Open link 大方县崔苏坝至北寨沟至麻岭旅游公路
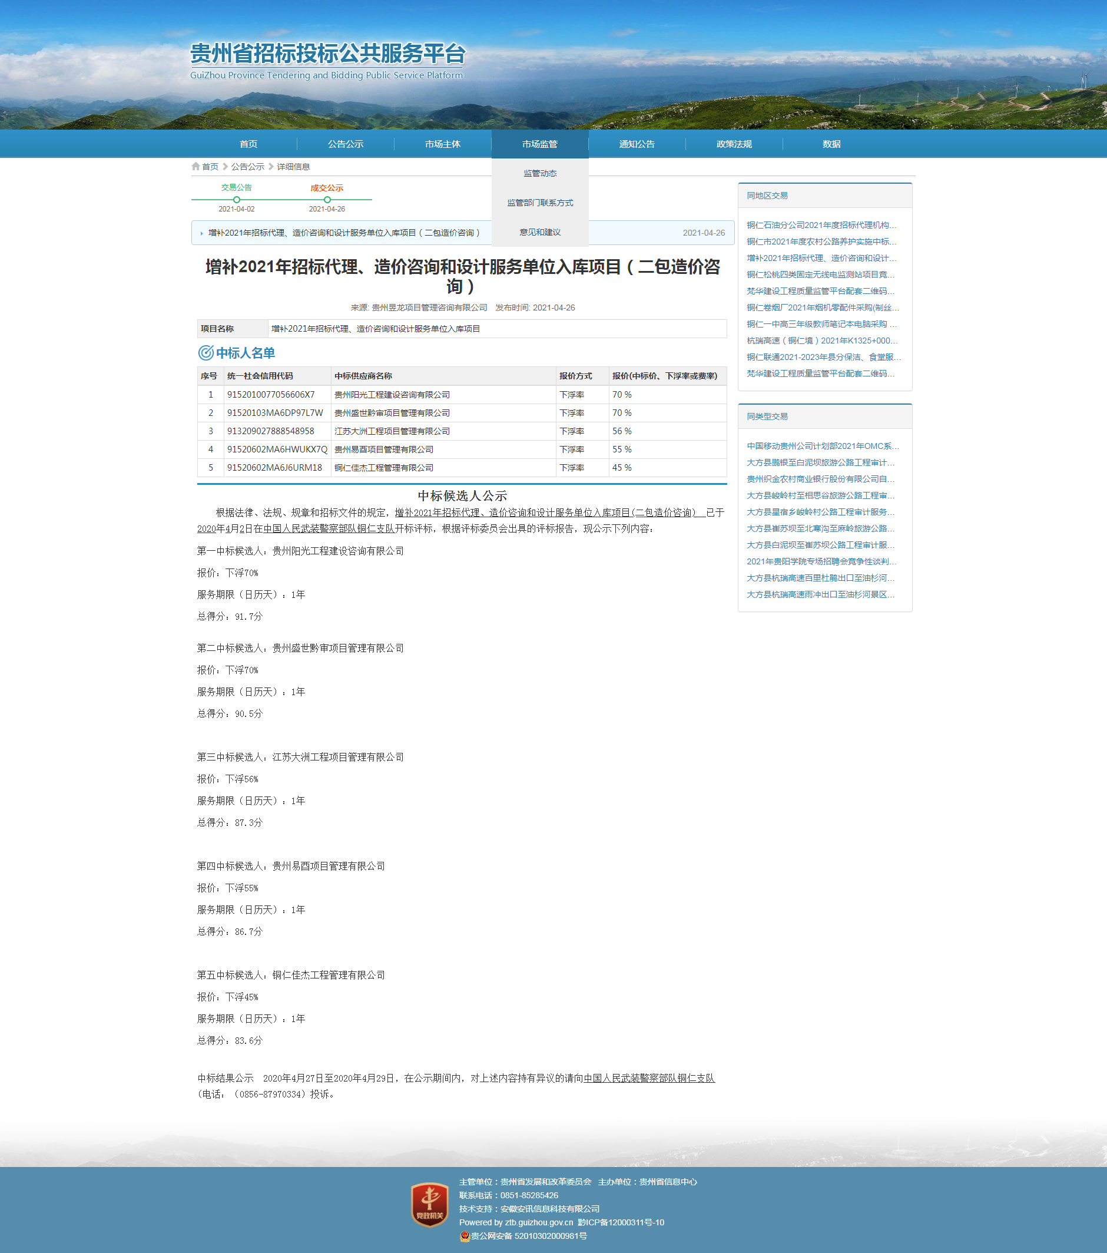The height and width of the screenshot is (1253, 1107). click(820, 529)
